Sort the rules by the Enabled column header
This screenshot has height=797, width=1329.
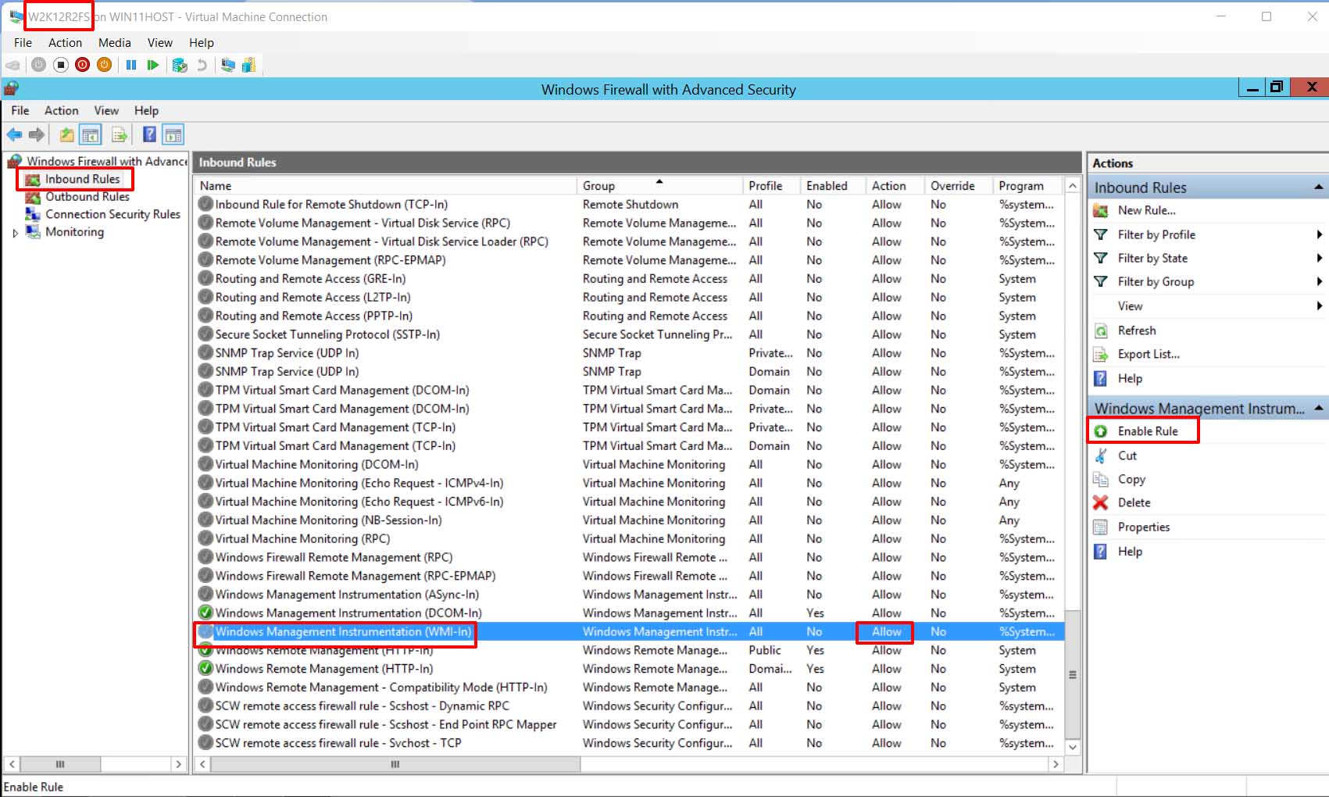(x=834, y=185)
